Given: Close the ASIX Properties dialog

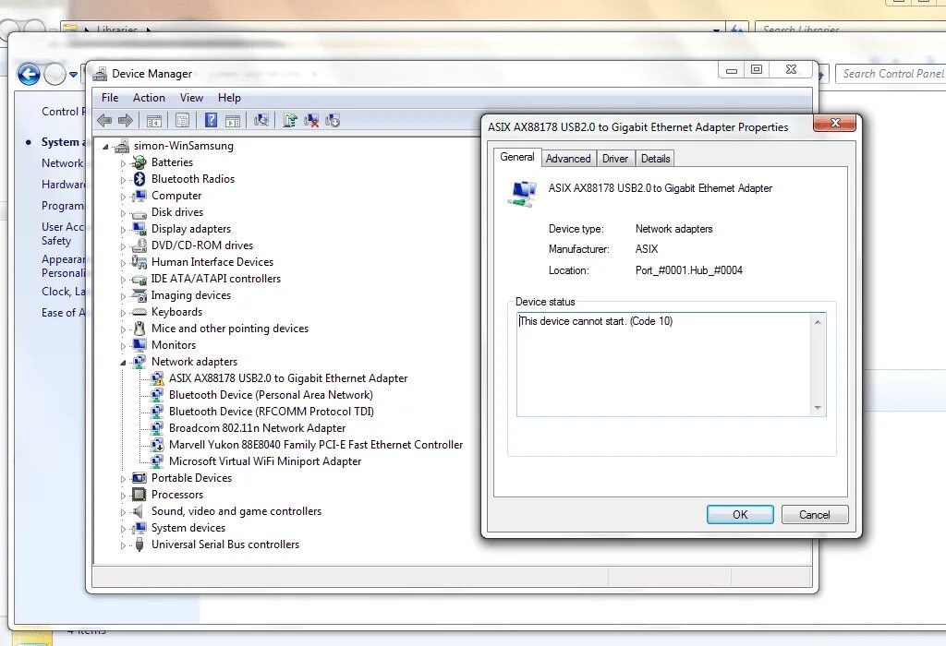Looking at the screenshot, I should 835,123.
